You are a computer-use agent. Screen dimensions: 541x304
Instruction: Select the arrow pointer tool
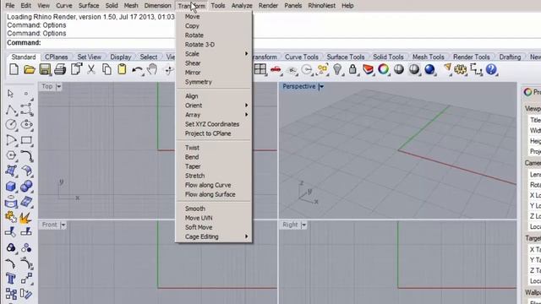coord(10,94)
